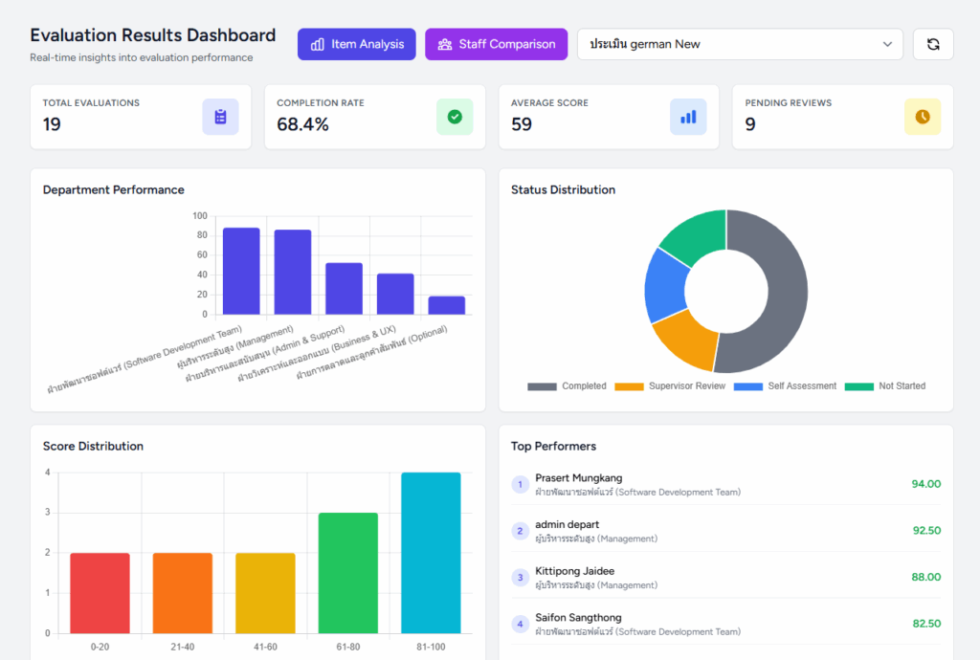Viewport: 980px width, 660px height.
Task: Click the chevron arrow of evaluation dropdown
Action: 887,44
